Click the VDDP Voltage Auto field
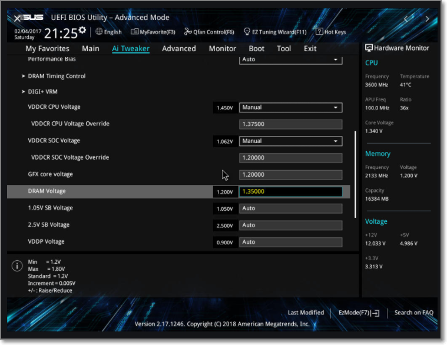This screenshot has height=345, width=447. tap(290, 242)
